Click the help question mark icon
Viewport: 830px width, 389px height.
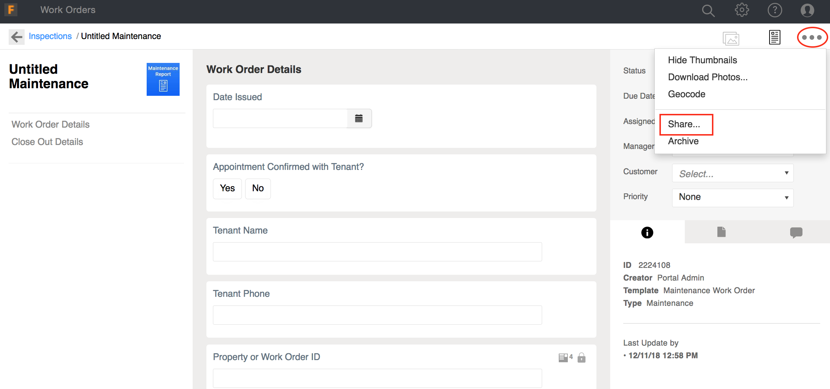point(775,10)
